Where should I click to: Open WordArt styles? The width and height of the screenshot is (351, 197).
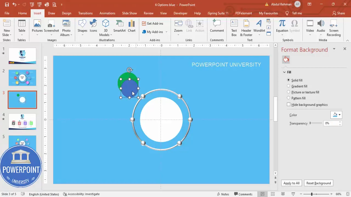coord(259,28)
